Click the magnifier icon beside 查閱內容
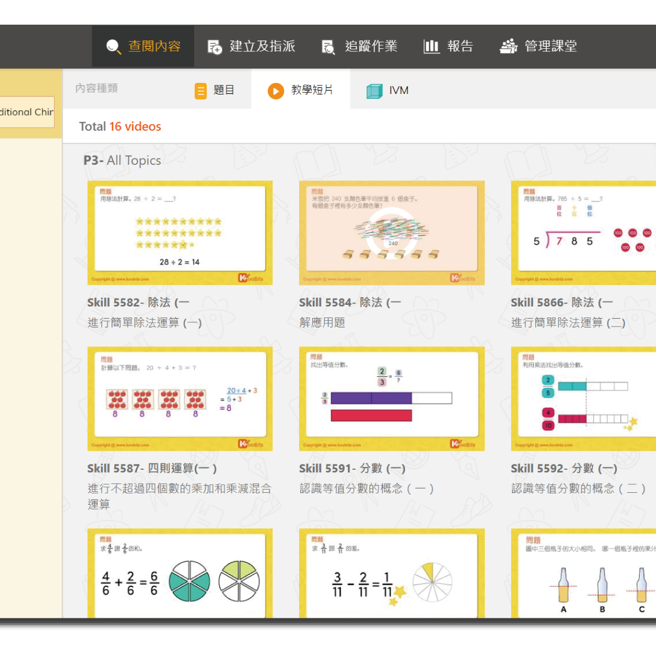Image resolution: width=656 pixels, height=656 pixels. tap(113, 47)
